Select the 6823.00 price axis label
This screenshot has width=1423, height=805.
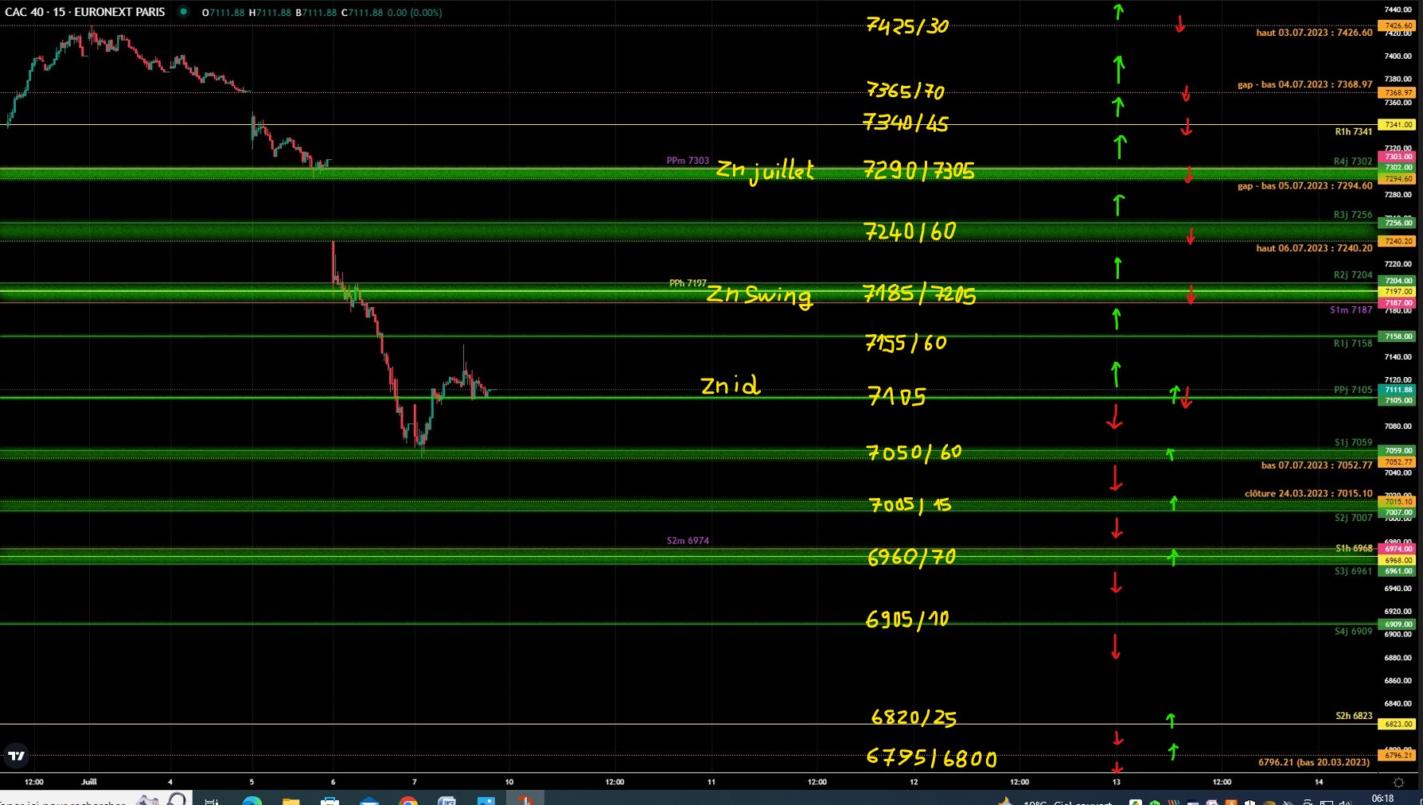coord(1398,724)
